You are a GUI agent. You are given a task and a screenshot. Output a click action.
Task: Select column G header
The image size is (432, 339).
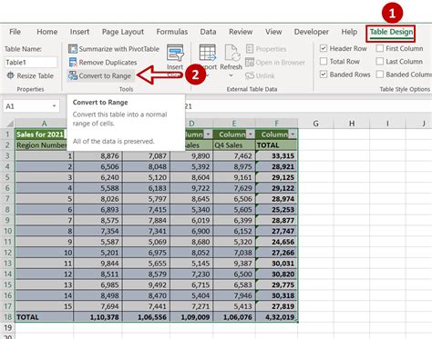[x=315, y=124]
